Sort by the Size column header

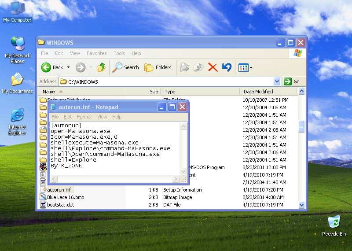[x=143, y=92]
